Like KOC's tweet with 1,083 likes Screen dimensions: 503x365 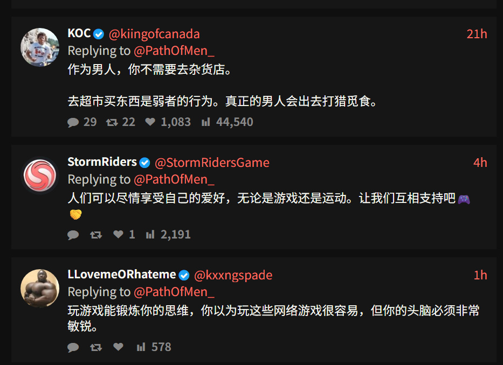pyautogui.click(x=150, y=122)
